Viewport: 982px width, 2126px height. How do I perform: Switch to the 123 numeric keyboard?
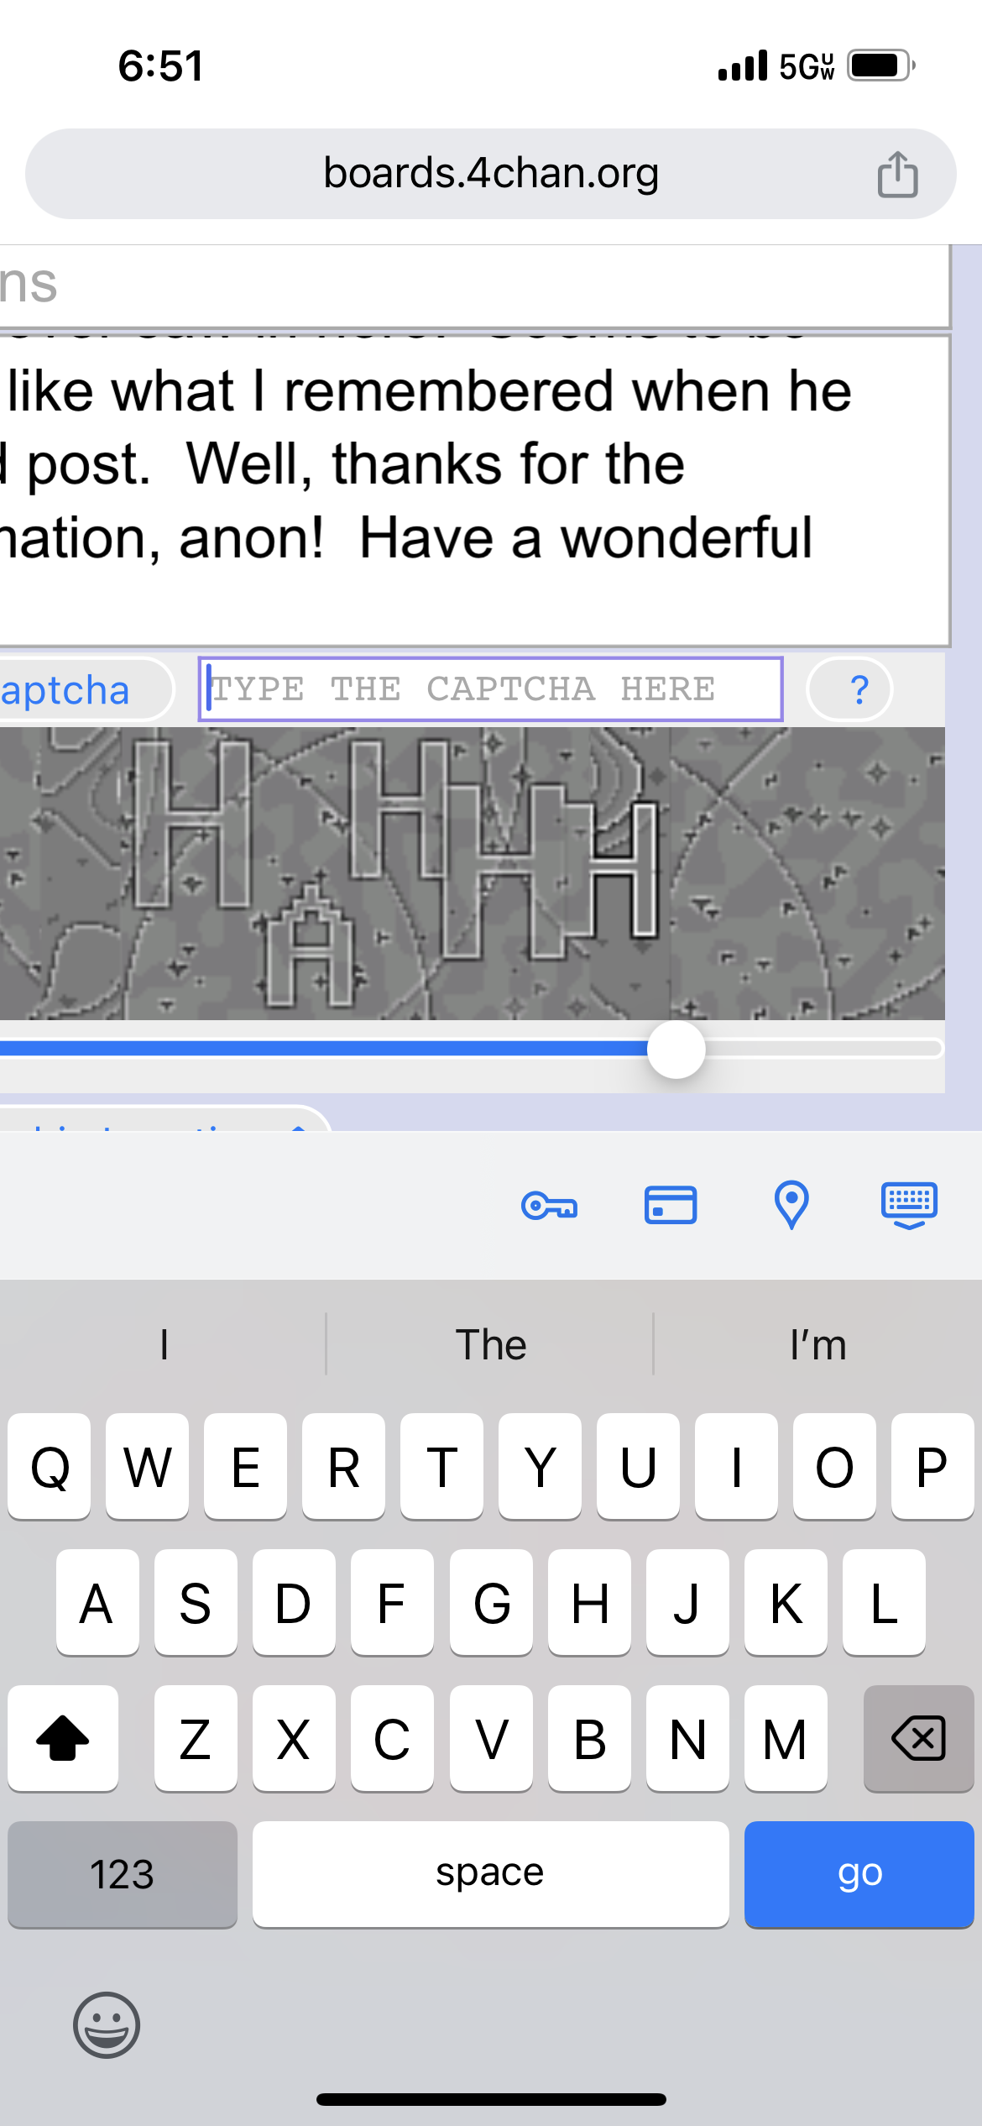(123, 1874)
